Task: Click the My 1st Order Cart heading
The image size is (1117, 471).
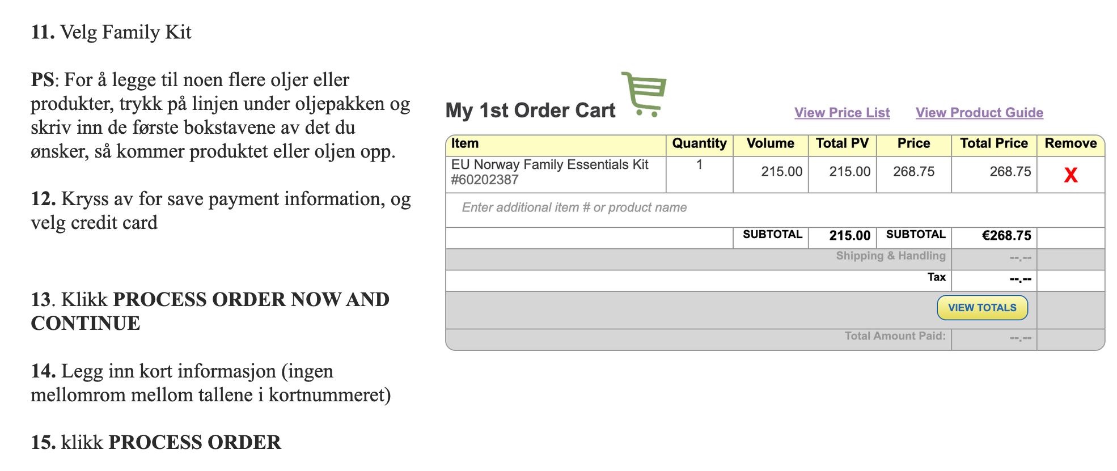Action: [530, 110]
